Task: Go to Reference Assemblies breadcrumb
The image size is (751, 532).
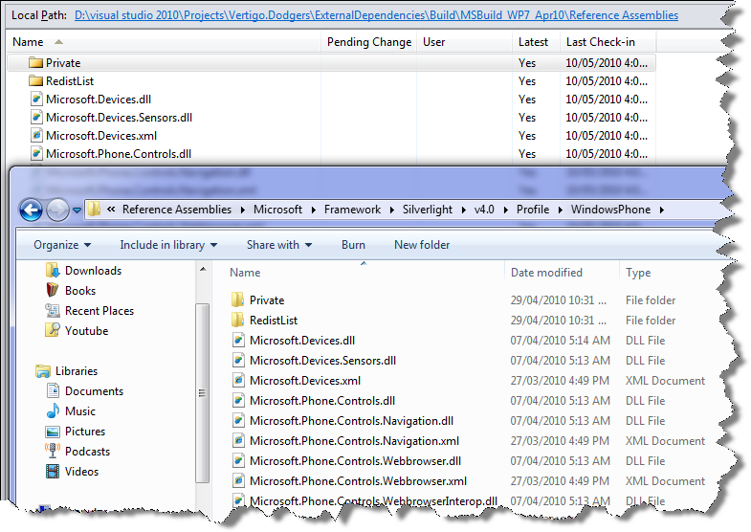Action: [177, 210]
